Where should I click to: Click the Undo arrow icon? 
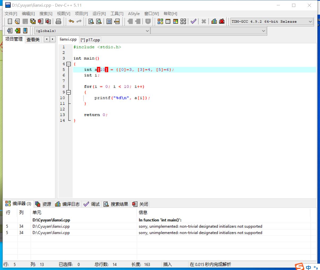(71, 21)
